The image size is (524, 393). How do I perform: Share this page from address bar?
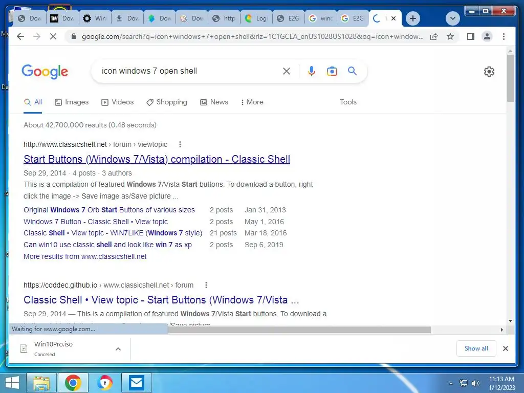pos(434,36)
